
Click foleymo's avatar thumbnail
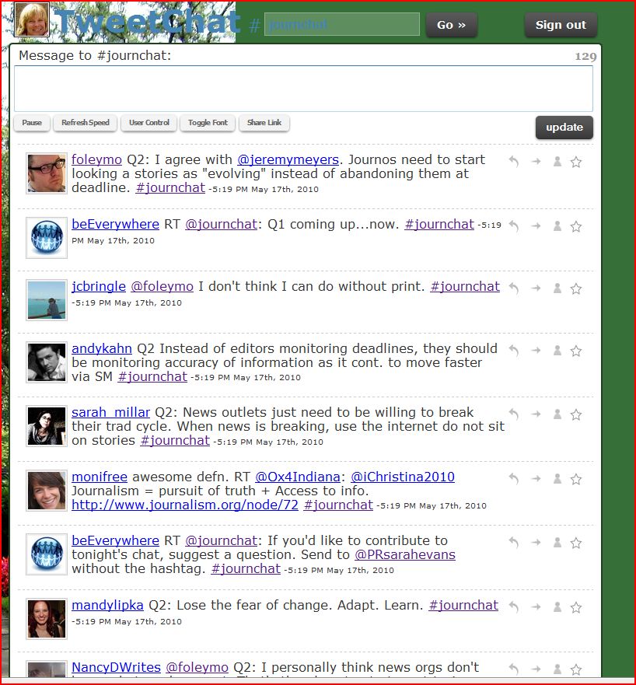point(47,173)
